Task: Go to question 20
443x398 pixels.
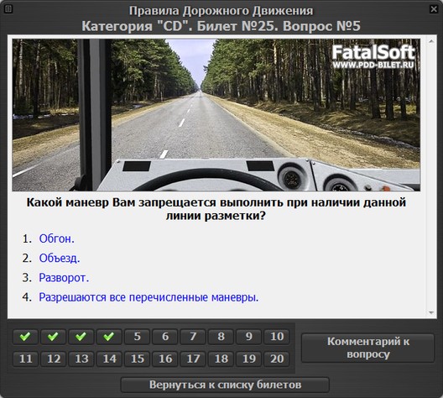Action: 277,359
